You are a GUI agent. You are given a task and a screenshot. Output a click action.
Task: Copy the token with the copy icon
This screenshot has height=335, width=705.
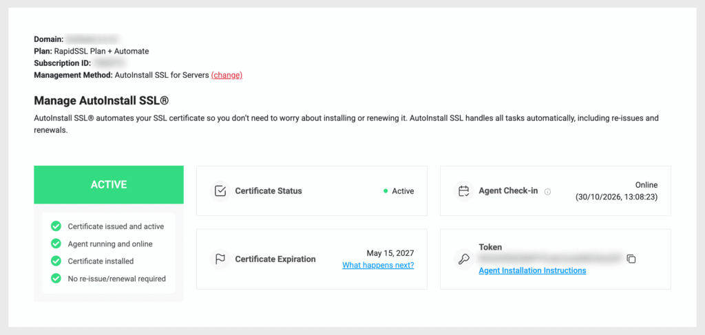tap(631, 259)
